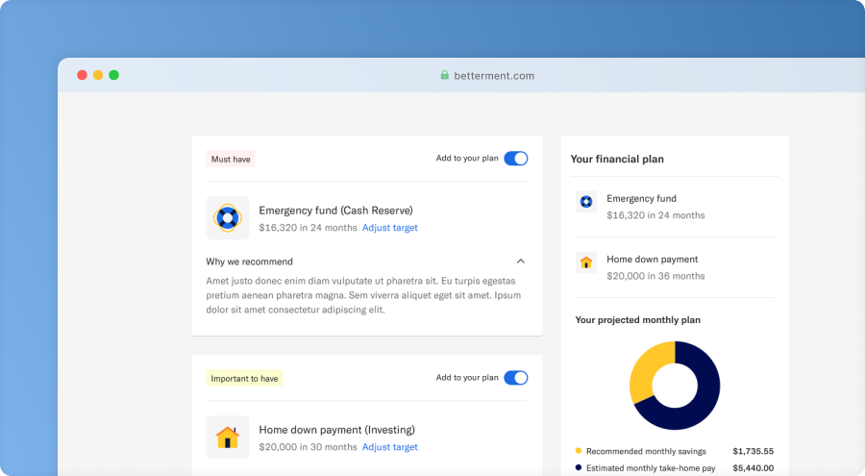The image size is (865, 476).
Task: Disable Add to your plan for Emergency fund
Action: 516,159
